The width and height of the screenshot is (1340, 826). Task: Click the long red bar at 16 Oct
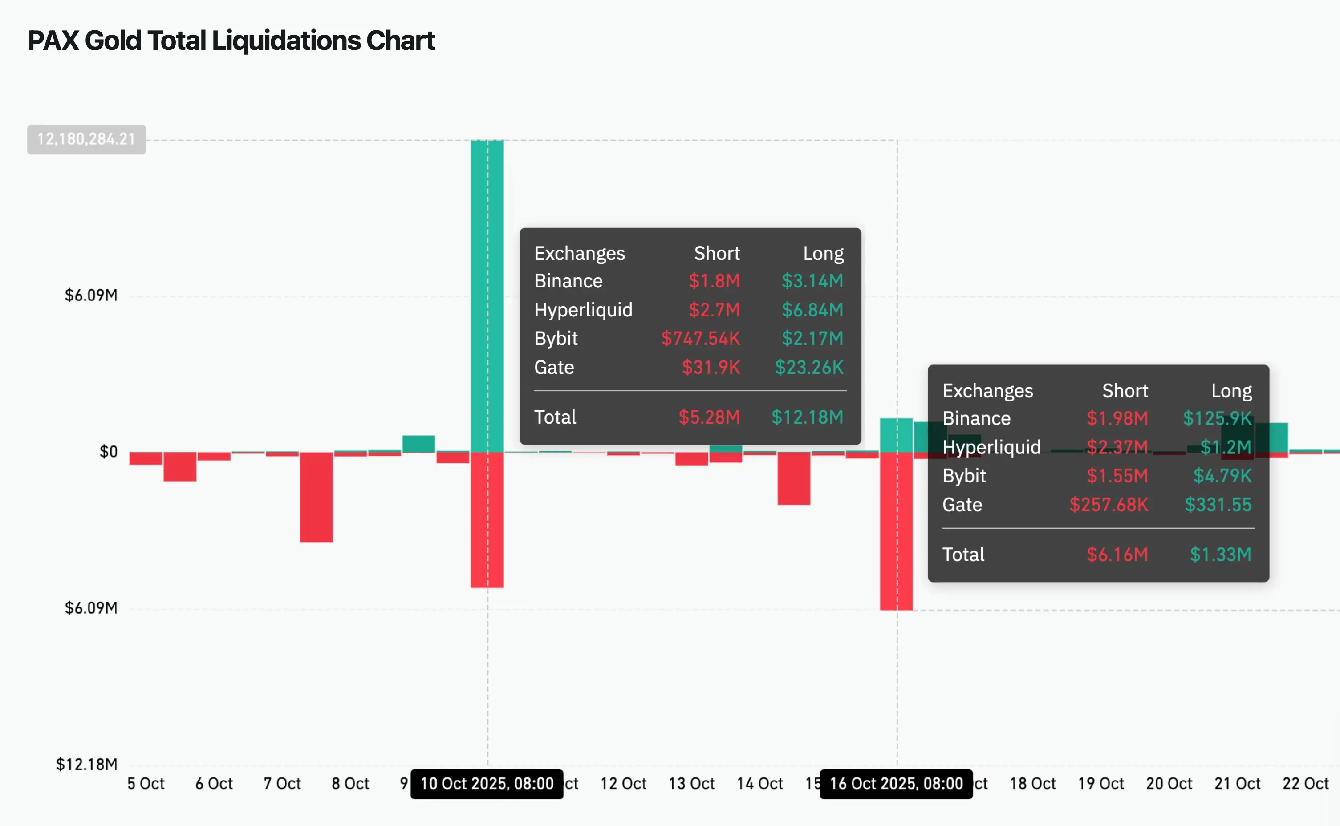(x=896, y=530)
